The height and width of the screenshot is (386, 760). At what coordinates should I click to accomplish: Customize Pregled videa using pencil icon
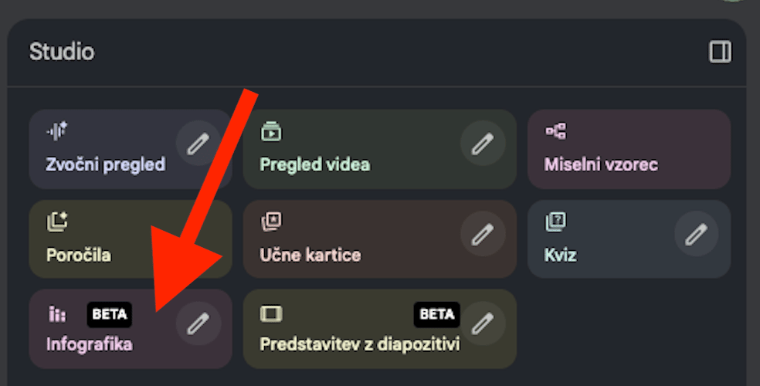483,144
